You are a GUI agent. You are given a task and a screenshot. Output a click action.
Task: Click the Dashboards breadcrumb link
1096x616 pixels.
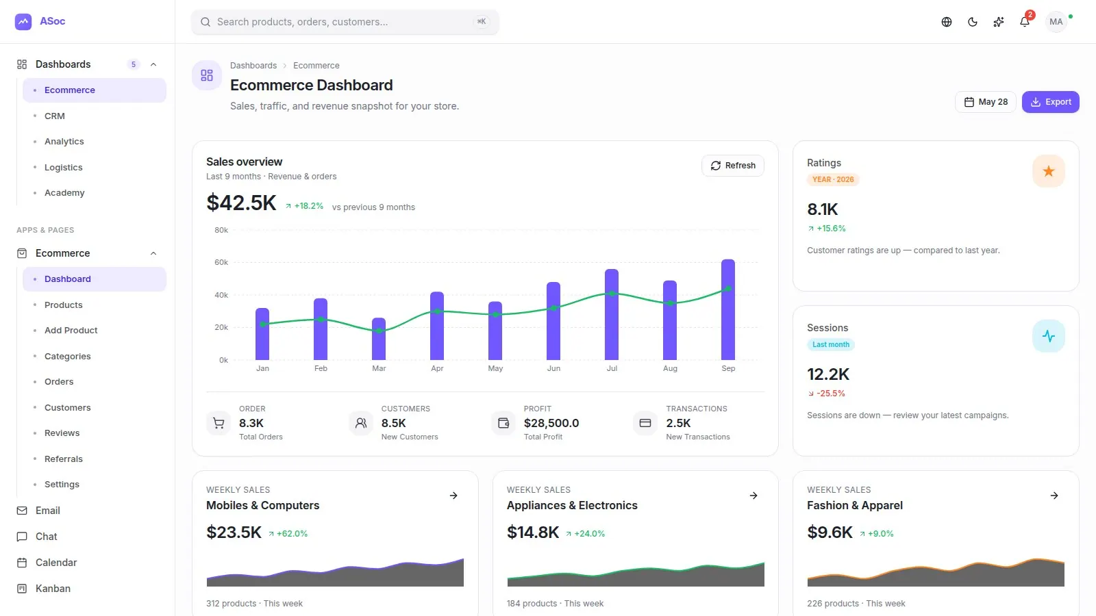(x=253, y=66)
